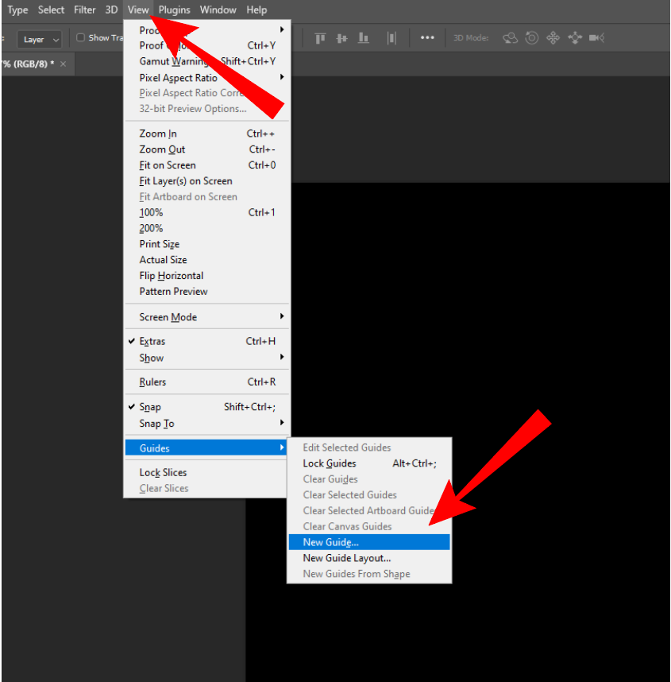Click the align top edges icon

point(321,38)
